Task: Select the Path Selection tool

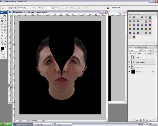Action: tap(2, 38)
